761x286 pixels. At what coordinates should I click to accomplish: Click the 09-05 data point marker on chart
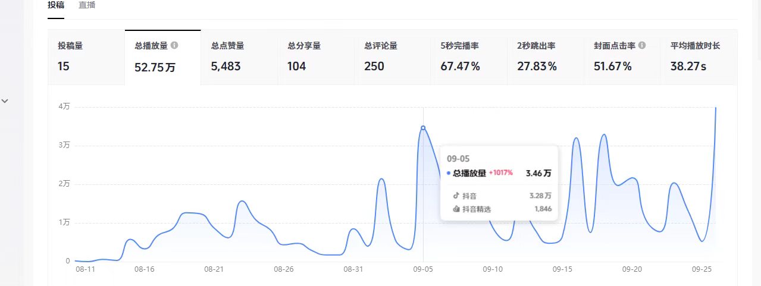point(423,128)
